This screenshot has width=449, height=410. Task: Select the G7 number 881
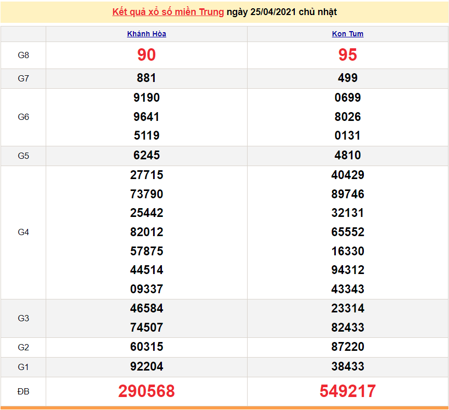[146, 78]
